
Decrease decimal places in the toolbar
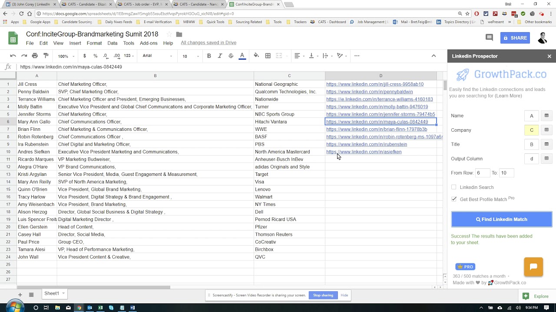coord(106,56)
